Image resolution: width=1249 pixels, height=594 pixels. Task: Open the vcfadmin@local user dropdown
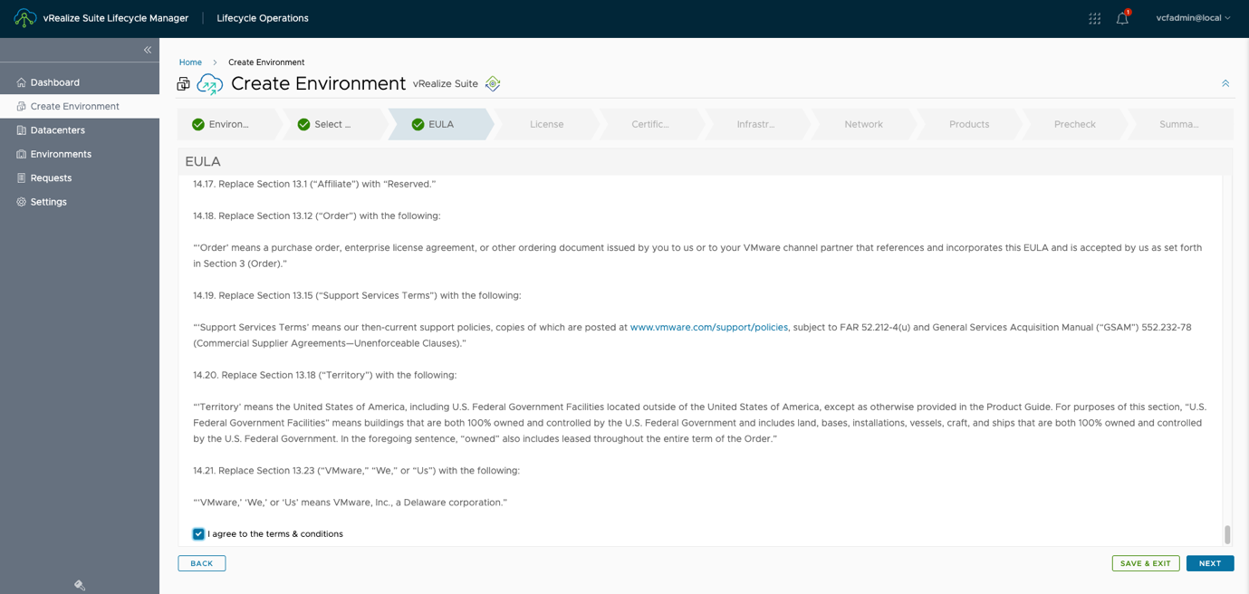tap(1193, 18)
